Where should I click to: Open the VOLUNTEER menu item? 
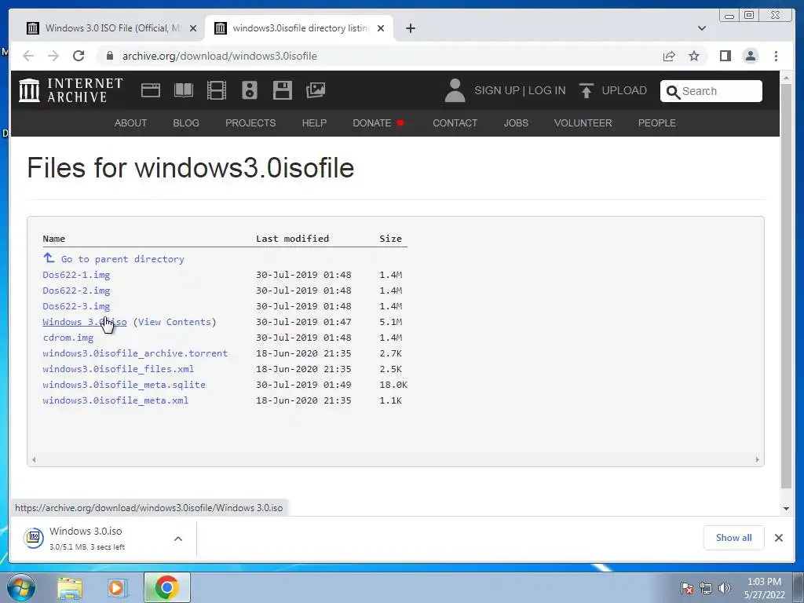pos(583,123)
